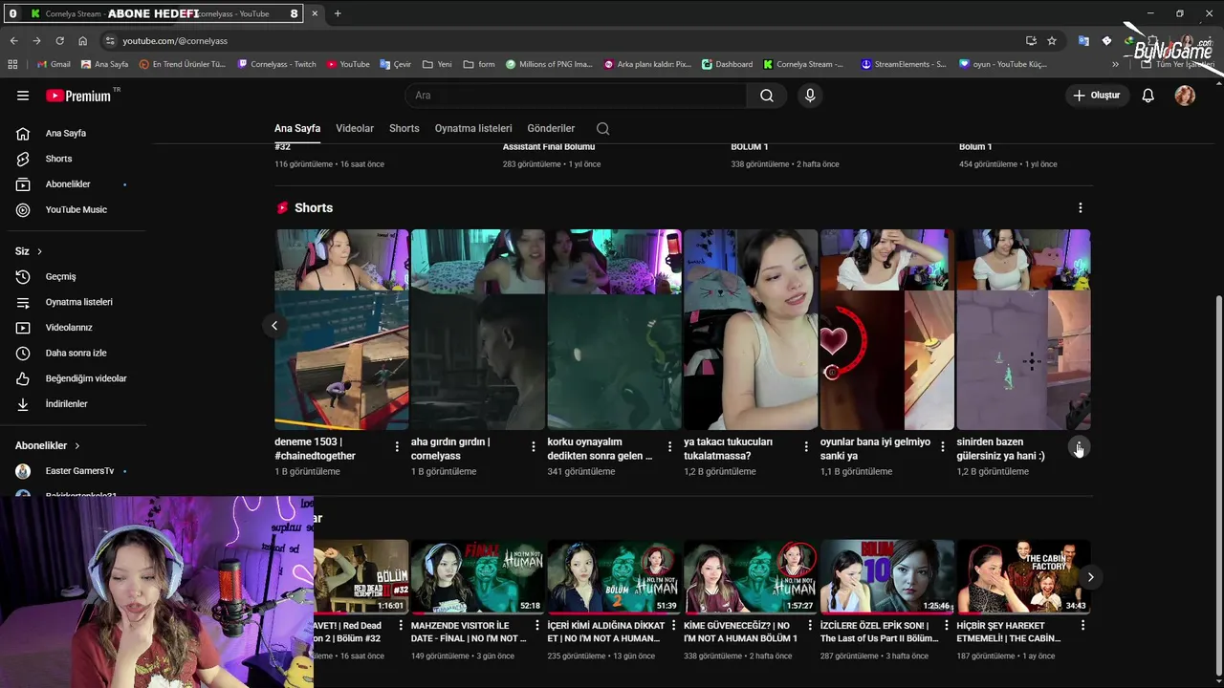The image size is (1224, 688).
Task: Open Videolarınız in the sidebar
Action: (x=73, y=327)
